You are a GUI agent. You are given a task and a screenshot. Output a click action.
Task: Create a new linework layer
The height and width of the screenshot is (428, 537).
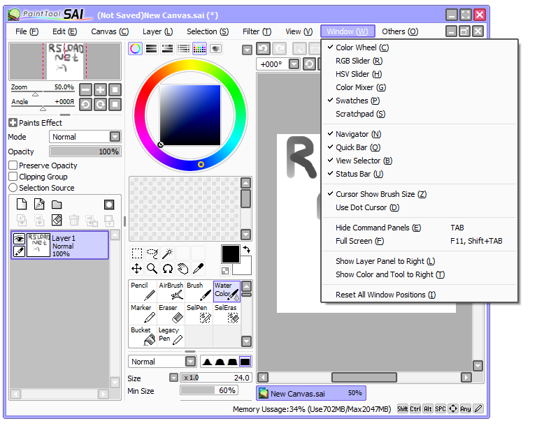(39, 204)
